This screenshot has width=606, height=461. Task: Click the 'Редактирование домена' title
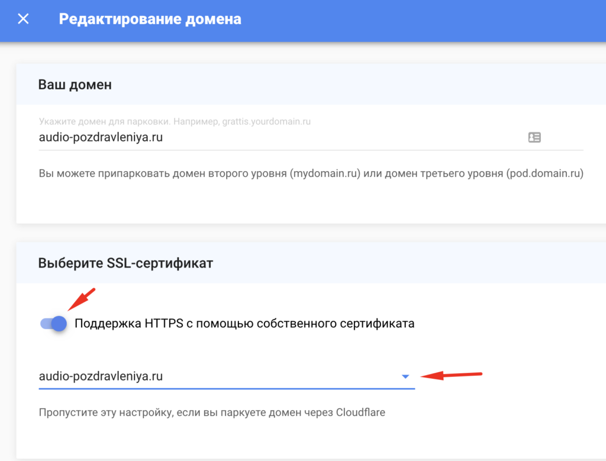[150, 19]
